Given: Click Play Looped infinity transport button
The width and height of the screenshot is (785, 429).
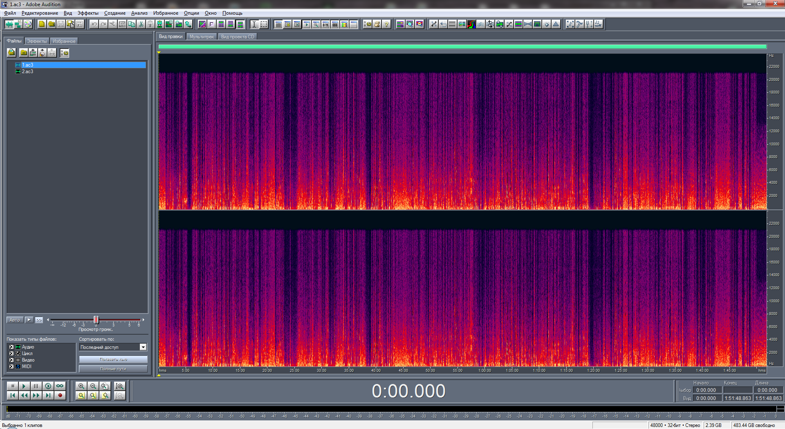Looking at the screenshot, I should pyautogui.click(x=60, y=386).
